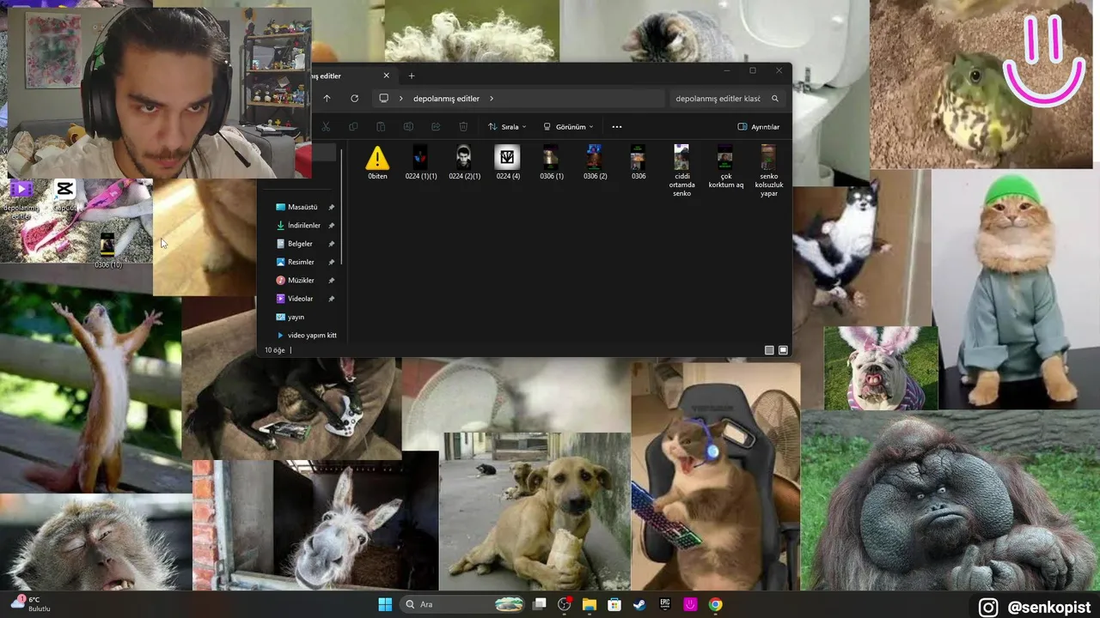Open the three-dots more options menu

(x=616, y=127)
